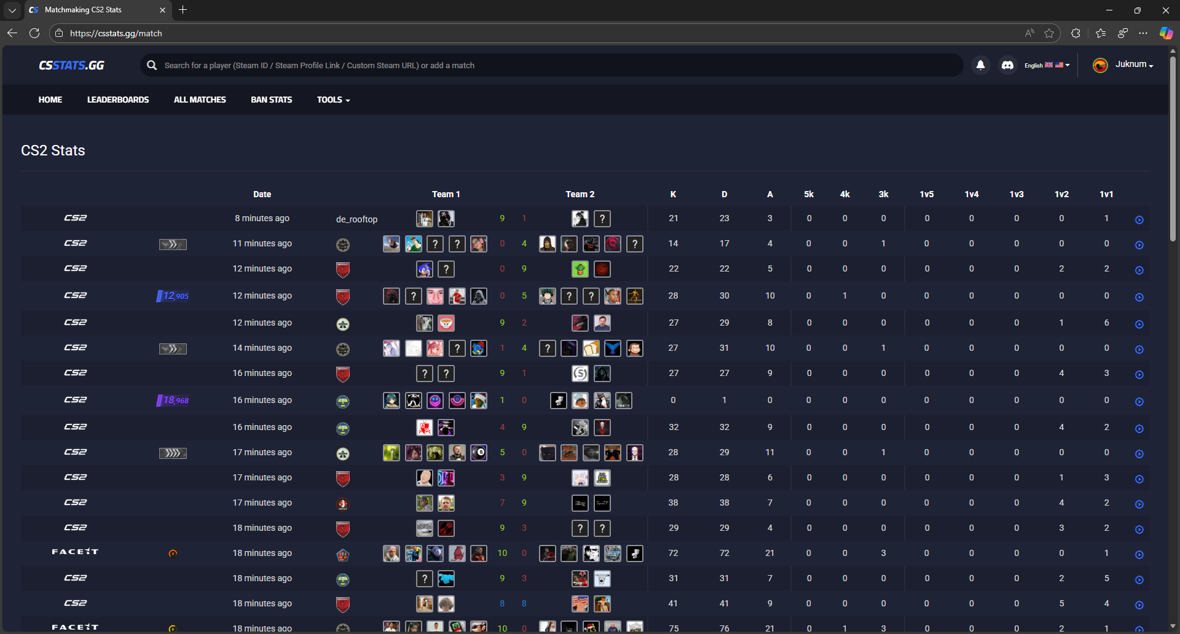
Task: Open the browser extensions icon
Action: pos(1076,33)
